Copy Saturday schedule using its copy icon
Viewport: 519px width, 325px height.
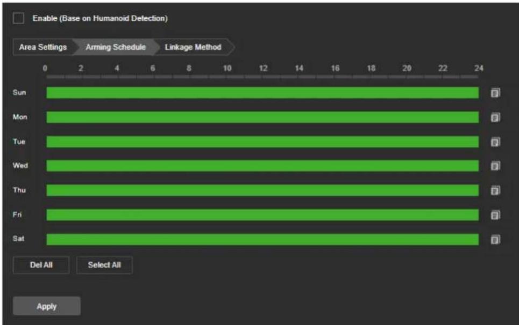tap(495, 240)
